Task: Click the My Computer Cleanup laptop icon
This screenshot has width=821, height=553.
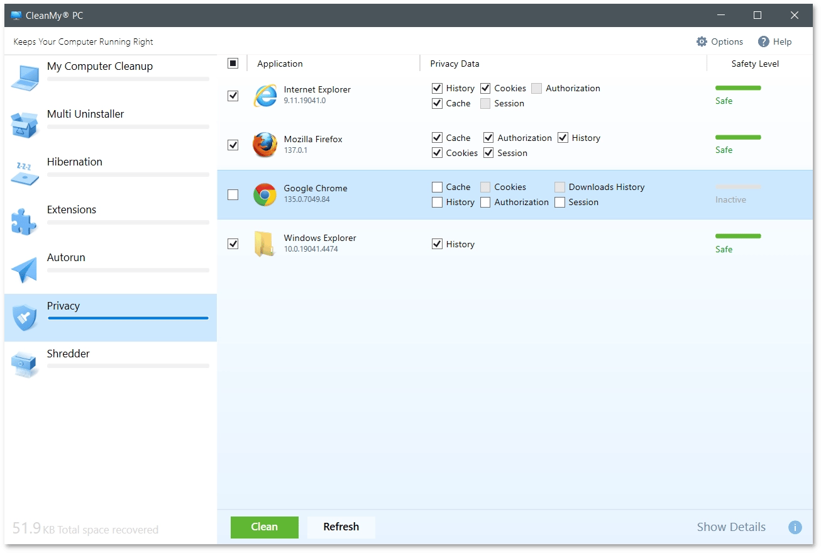Action: [x=25, y=78]
